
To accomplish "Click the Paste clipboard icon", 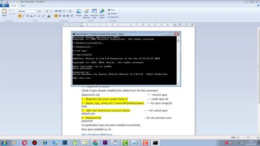I will click(4, 11).
